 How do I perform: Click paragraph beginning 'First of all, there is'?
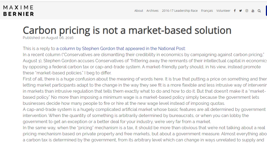tap(145, 91)
